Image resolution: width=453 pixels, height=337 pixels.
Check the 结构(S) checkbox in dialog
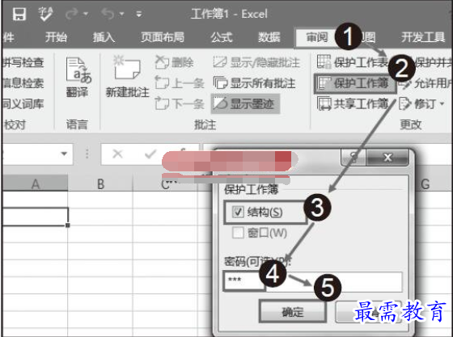tap(238, 212)
